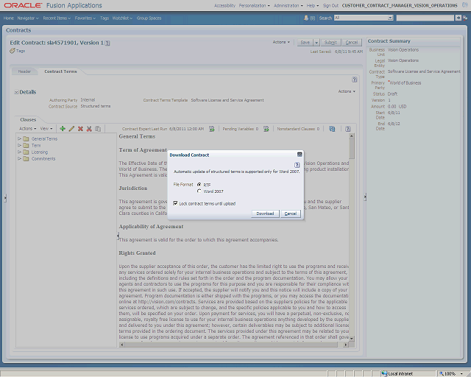471x377 pixels.
Task: Click the scissors cut icon in Clauses toolbar
Action: pyautogui.click(x=89, y=129)
